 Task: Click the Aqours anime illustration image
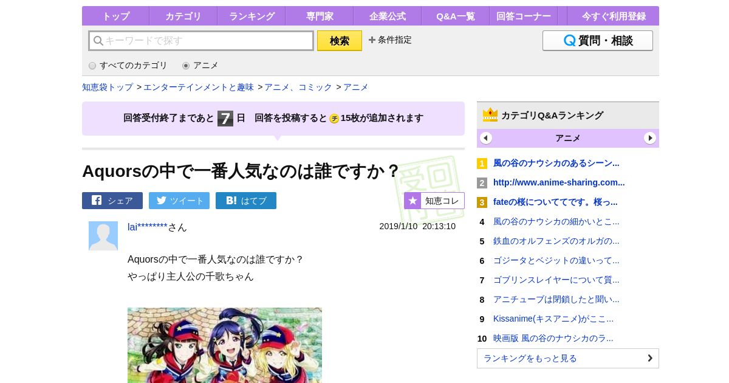click(x=225, y=345)
